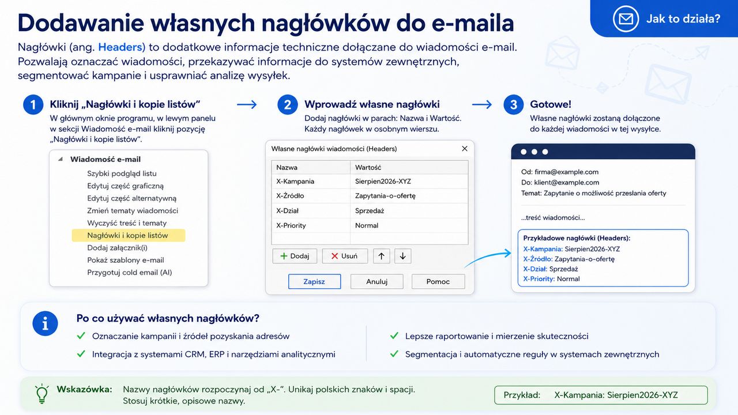738x415 pixels.
Task: Click the empty name cell below "X-Priority"
Action: [x=311, y=239]
